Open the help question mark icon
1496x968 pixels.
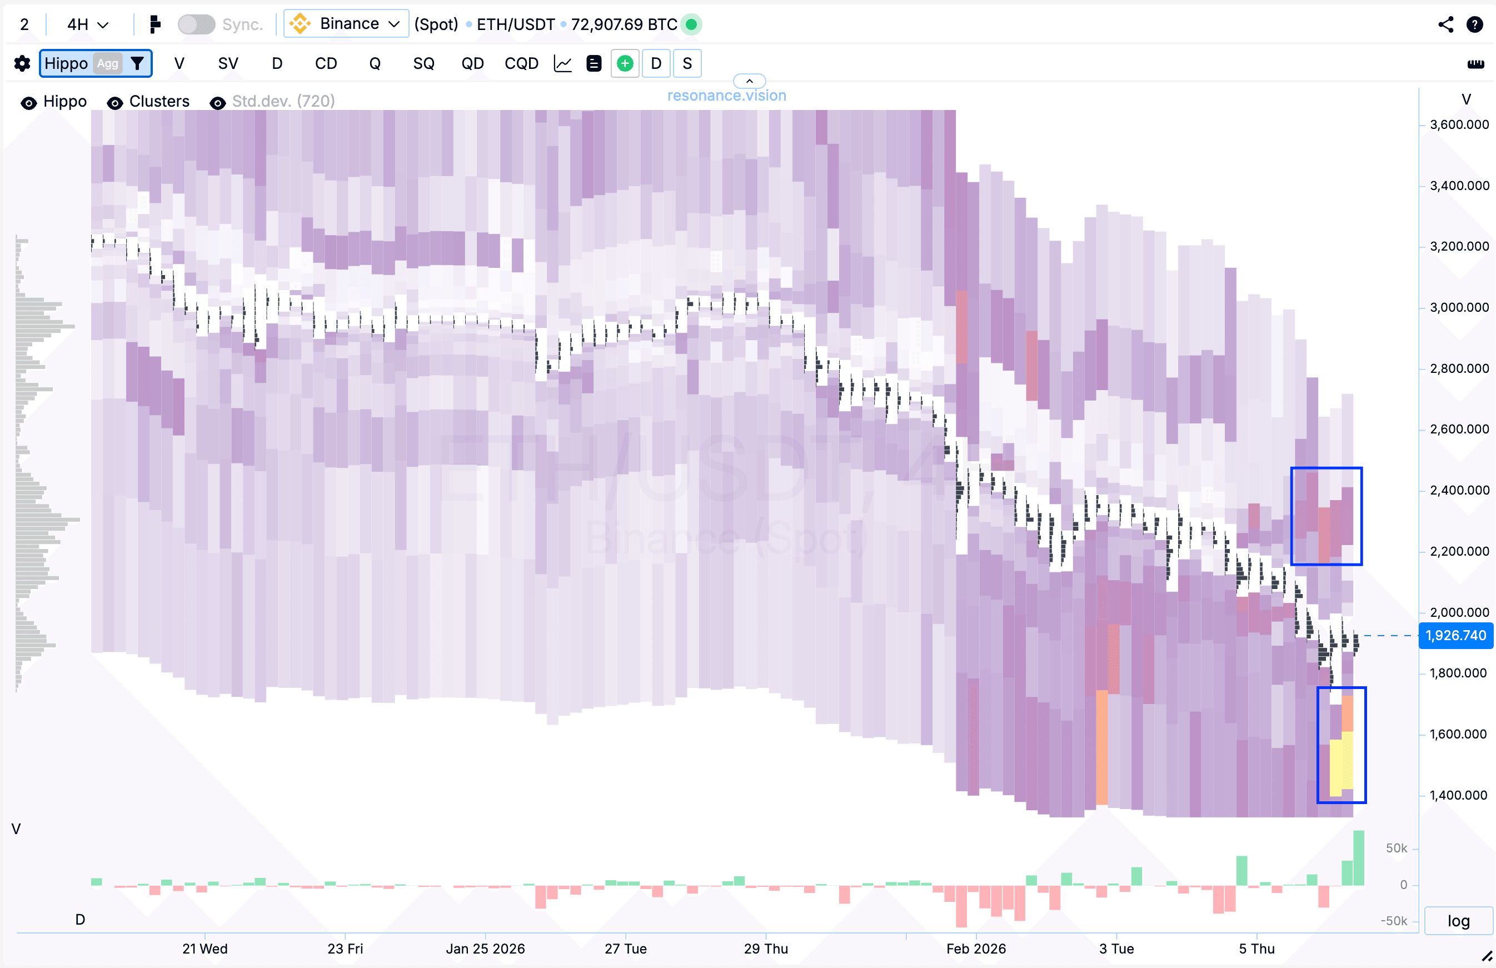1475,24
